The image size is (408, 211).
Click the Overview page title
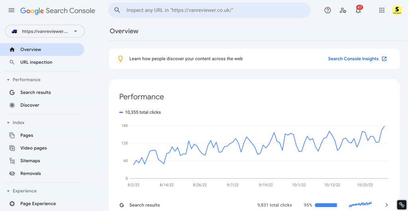click(124, 31)
